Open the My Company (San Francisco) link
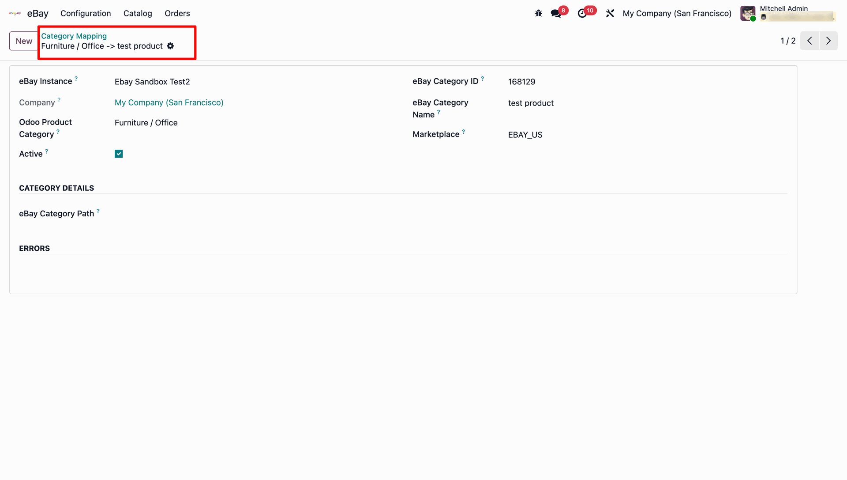 click(169, 102)
